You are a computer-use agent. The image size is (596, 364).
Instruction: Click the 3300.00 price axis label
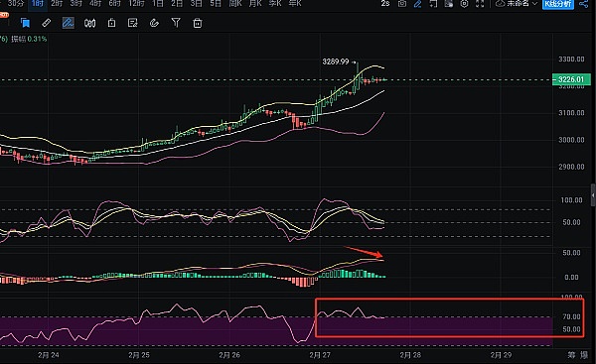point(571,60)
